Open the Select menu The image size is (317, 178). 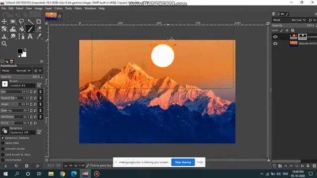click(20, 8)
